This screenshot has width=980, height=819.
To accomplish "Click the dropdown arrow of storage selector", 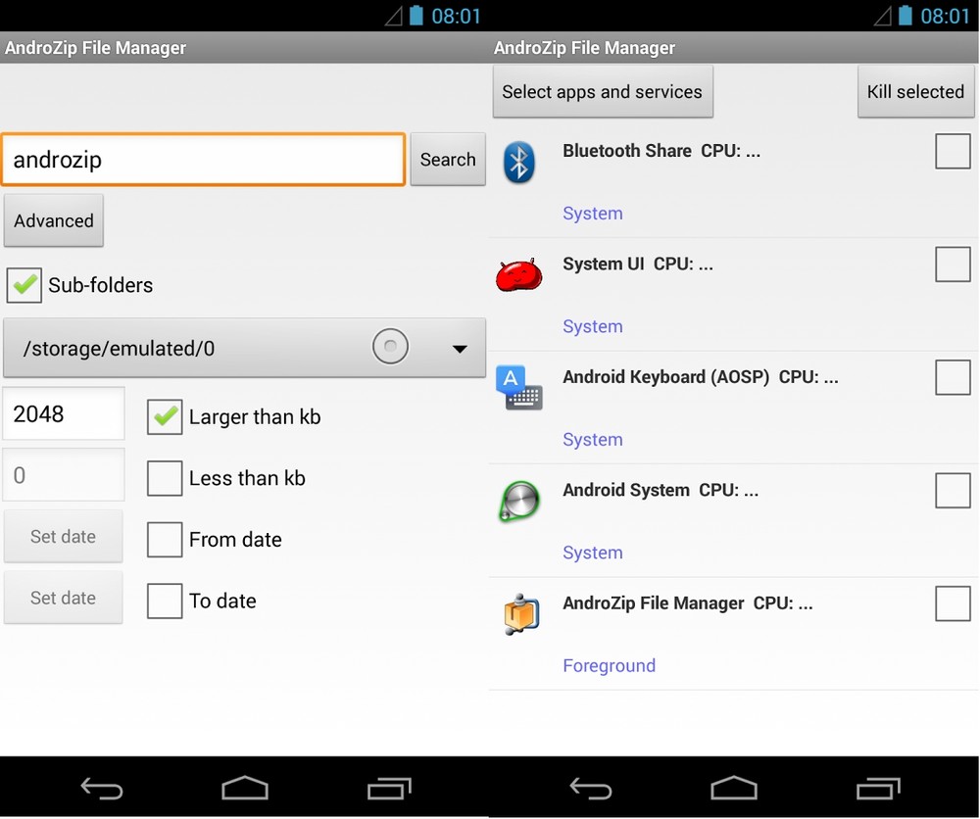I will coord(460,349).
